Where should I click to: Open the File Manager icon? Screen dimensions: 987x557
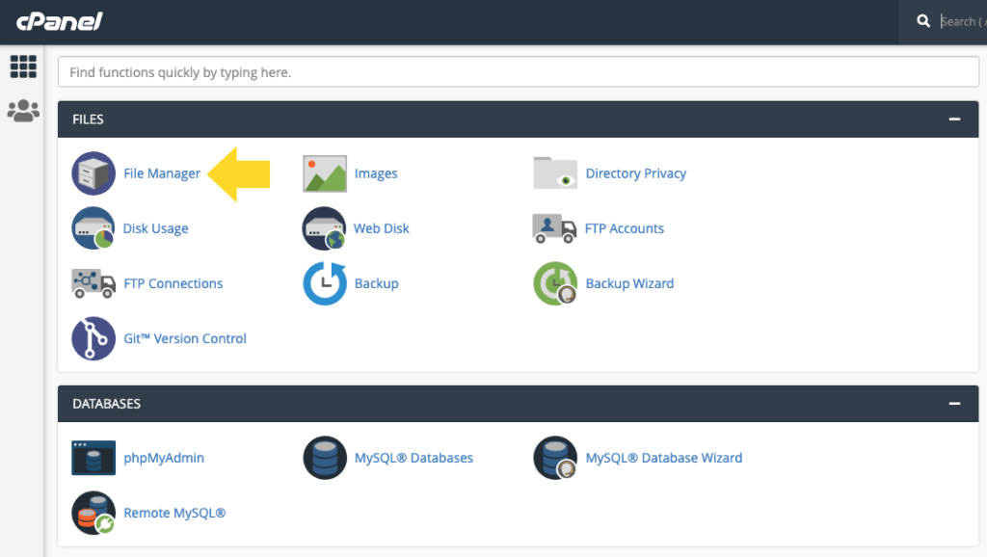pyautogui.click(x=93, y=173)
